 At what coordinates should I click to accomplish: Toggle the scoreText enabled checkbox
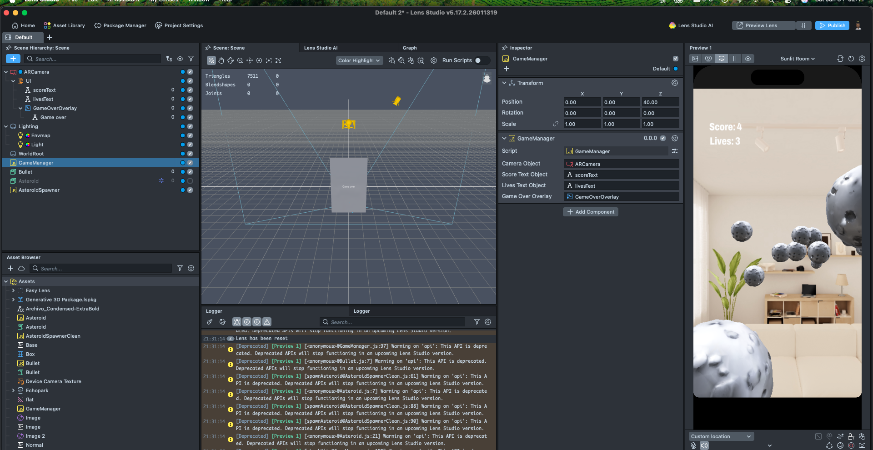[x=190, y=90]
